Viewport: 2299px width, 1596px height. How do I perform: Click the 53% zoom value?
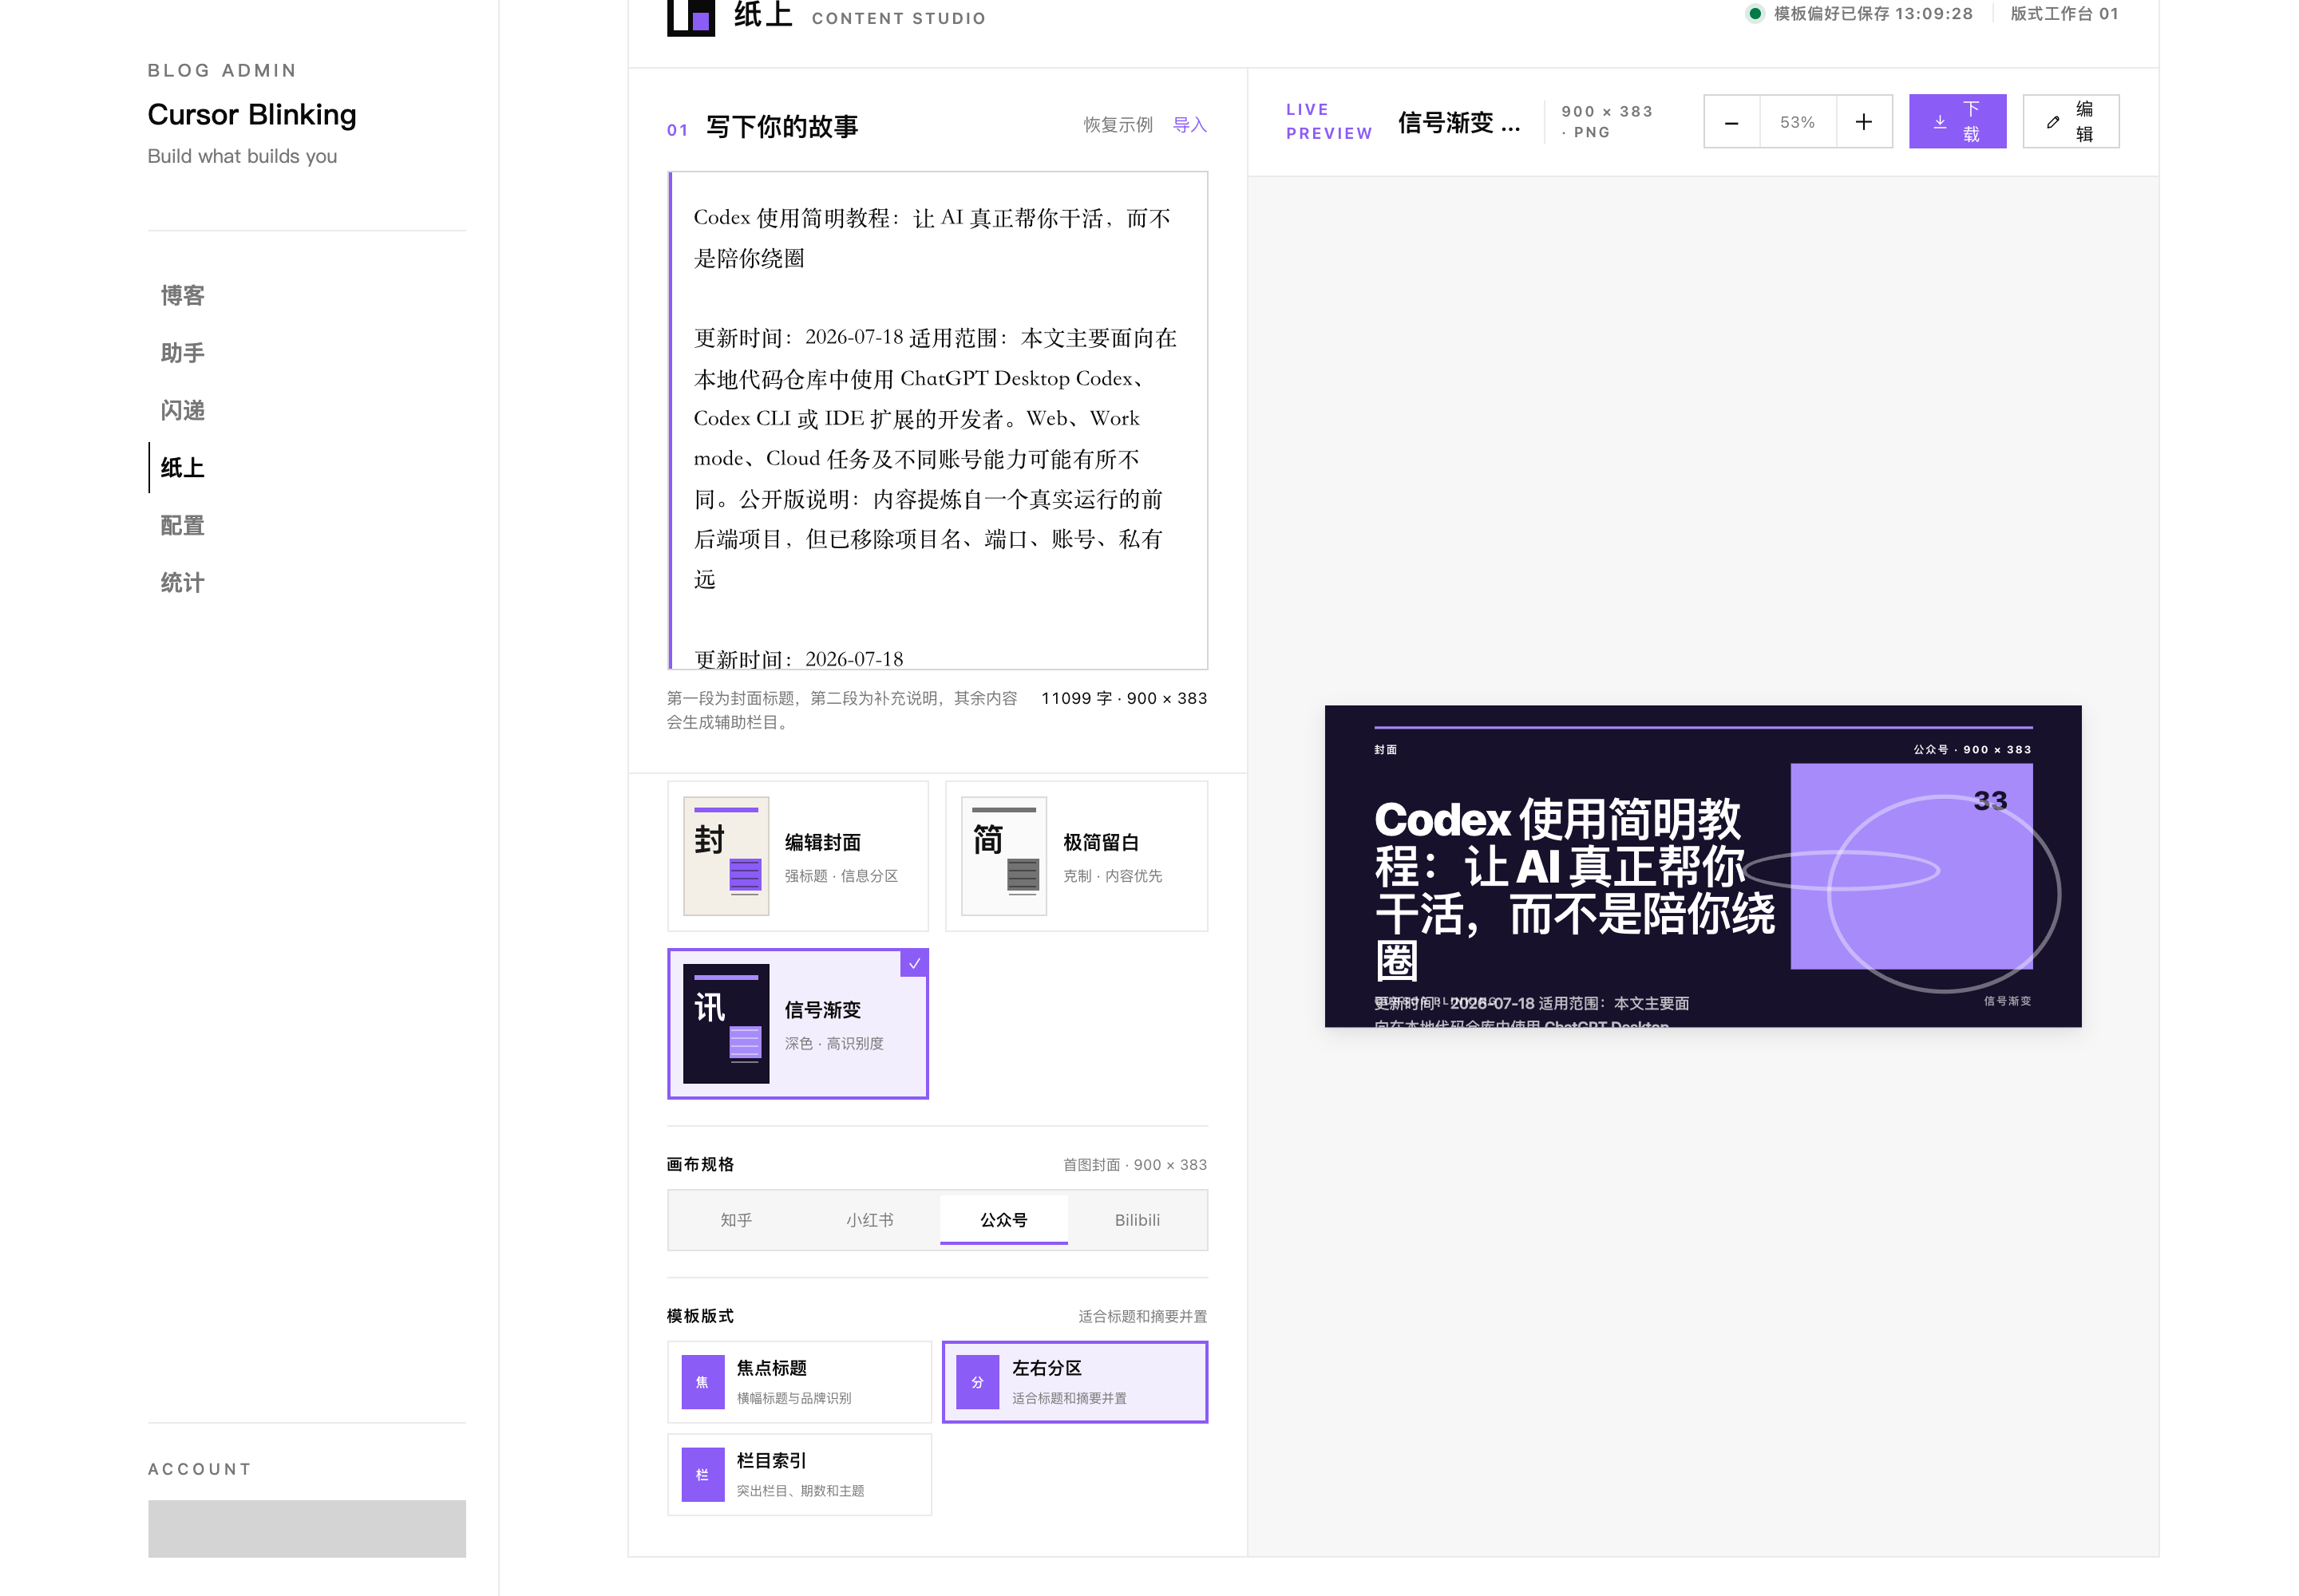tap(1797, 122)
